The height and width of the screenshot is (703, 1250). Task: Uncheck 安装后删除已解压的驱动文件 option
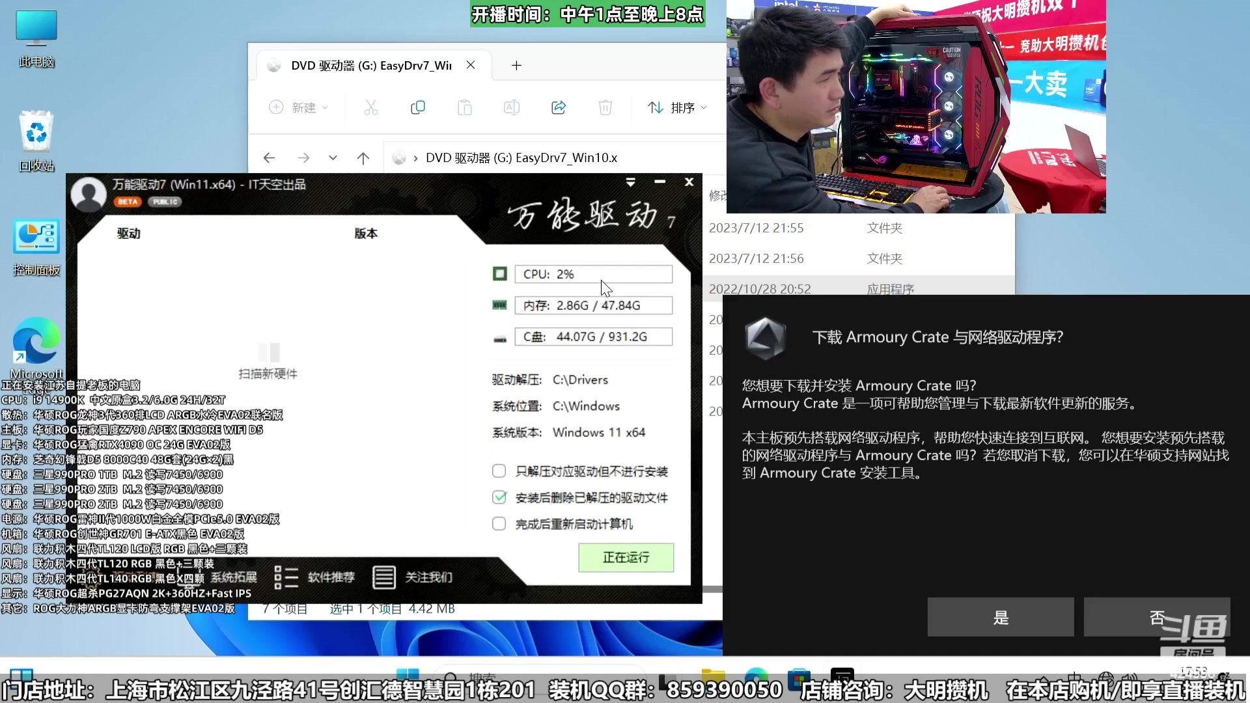click(499, 497)
